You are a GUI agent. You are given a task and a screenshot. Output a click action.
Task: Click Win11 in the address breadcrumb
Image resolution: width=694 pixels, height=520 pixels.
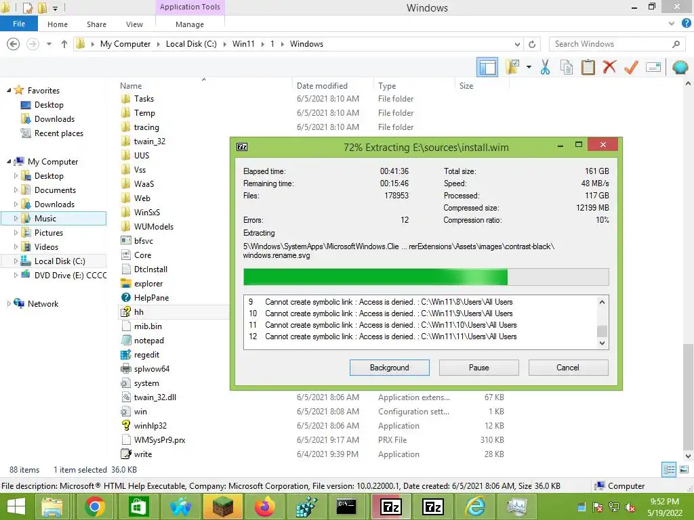(243, 44)
